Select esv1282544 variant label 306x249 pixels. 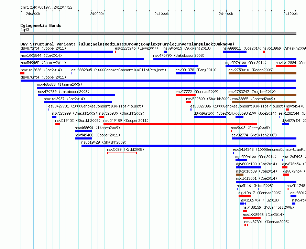(292, 113)
